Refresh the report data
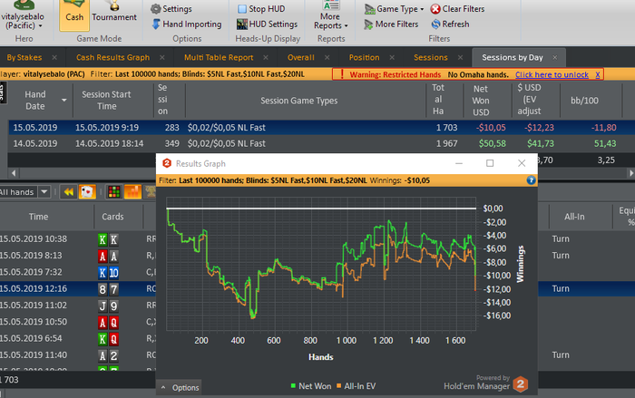This screenshot has width=635, height=398. [x=450, y=24]
